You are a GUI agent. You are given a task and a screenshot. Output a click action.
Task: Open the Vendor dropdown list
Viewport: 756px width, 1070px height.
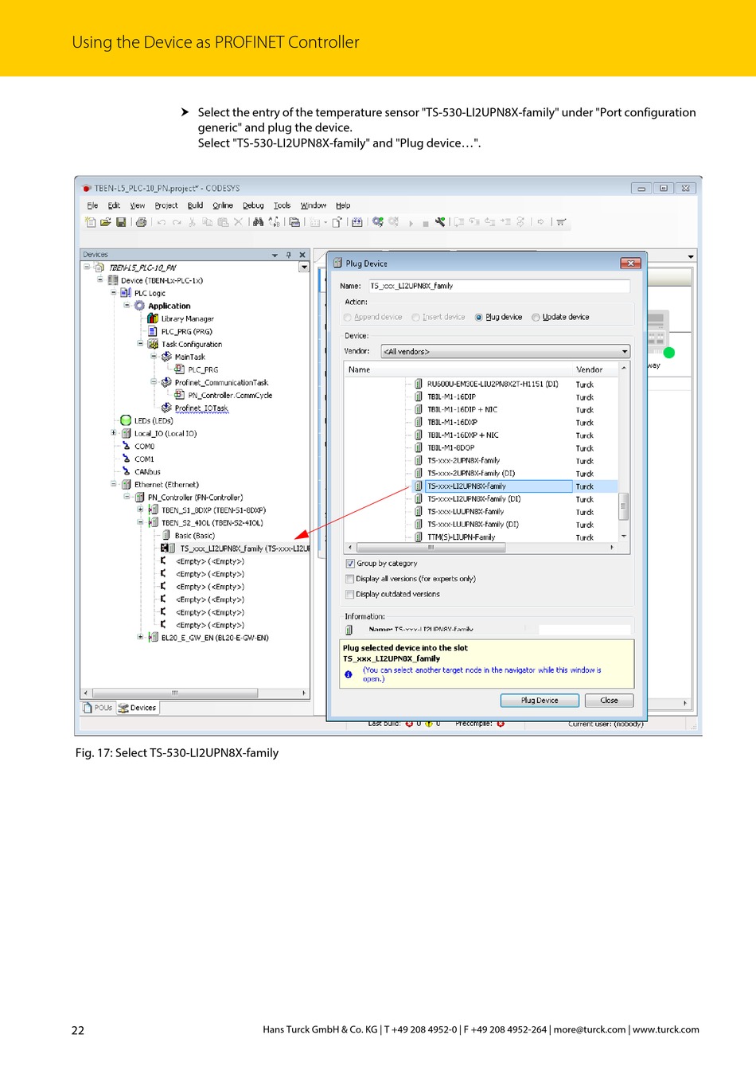pyautogui.click(x=625, y=351)
